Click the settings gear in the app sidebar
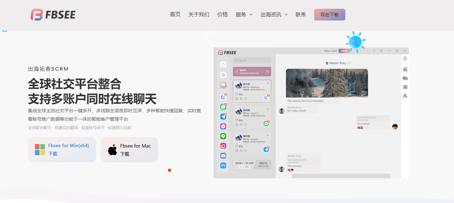Screen dimensions: 454x203 pyautogui.click(x=223, y=75)
